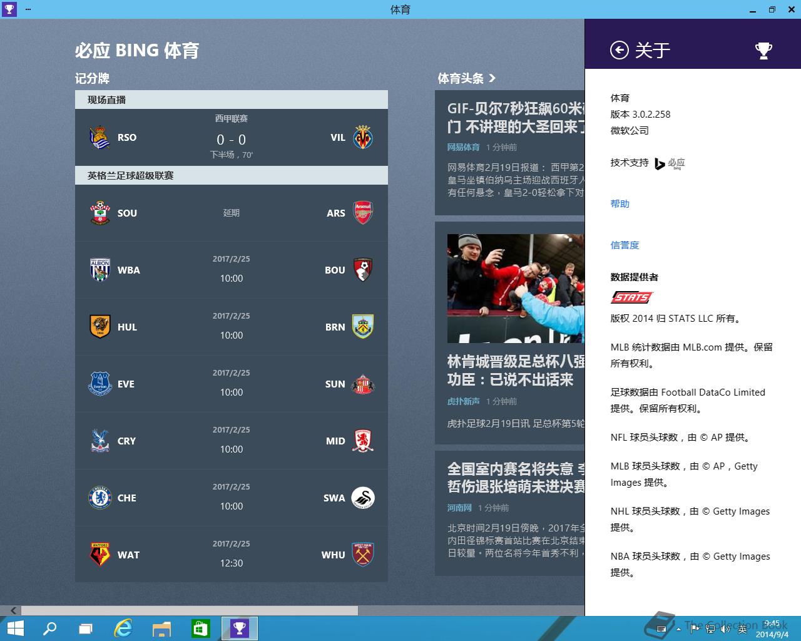Click the scrollbar left arrow
801x641 pixels.
(x=13, y=610)
